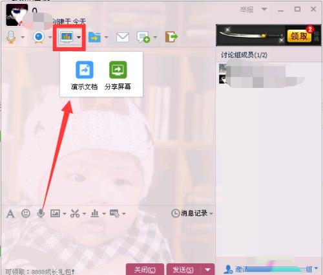Click the invite member icon
This screenshot has height=275, width=323.
click(228, 269)
